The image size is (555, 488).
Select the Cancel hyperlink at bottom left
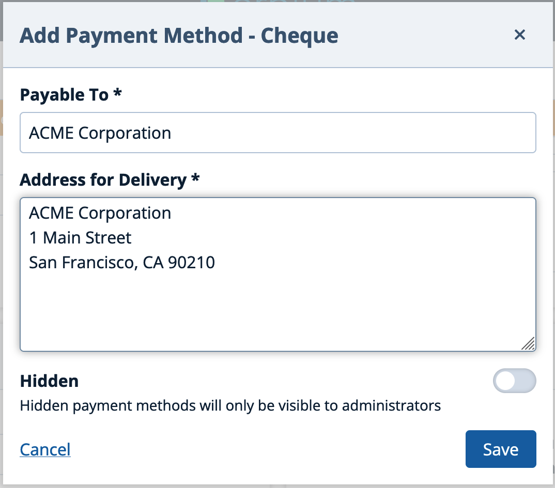(x=45, y=449)
